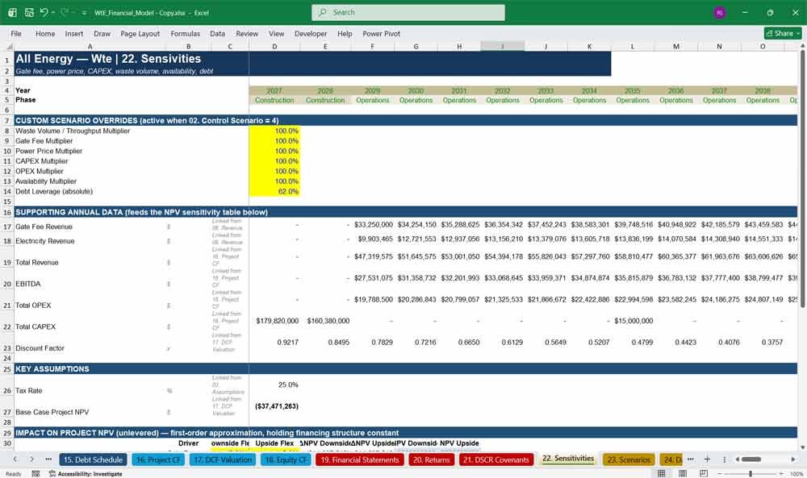This screenshot has width=807, height=478.
Task: Switch to Page Layout view icon
Action: [683, 473]
